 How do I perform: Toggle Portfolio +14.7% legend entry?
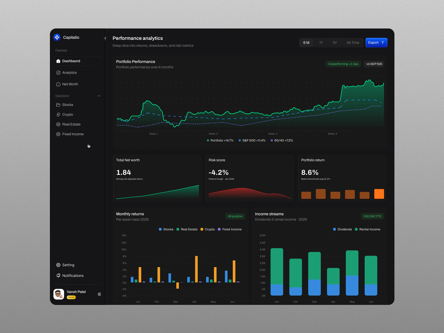[220, 140]
